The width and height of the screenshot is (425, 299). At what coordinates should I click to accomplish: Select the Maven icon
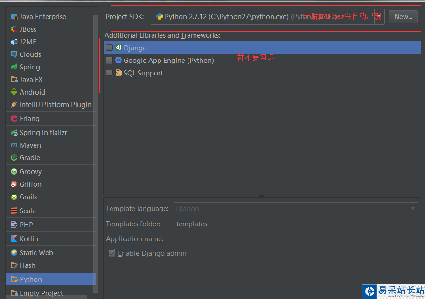coord(14,145)
